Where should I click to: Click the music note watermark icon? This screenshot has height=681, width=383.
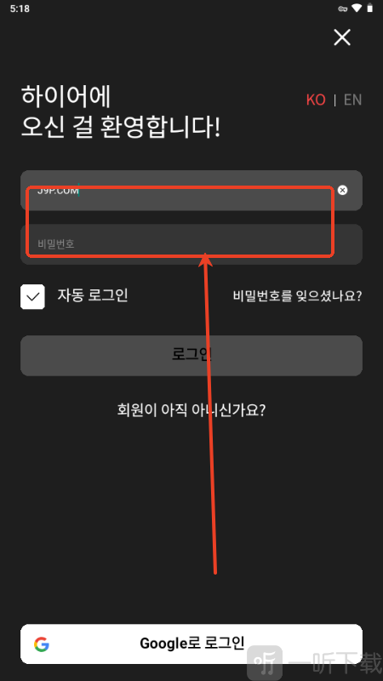click(265, 664)
